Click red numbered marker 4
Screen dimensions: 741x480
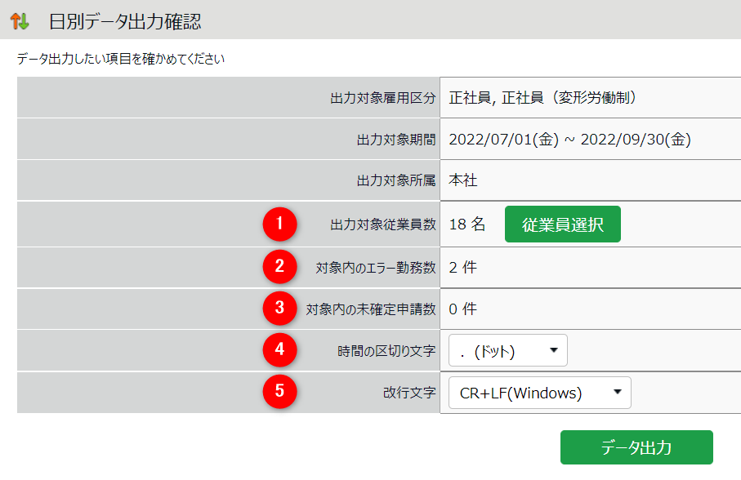tap(279, 350)
